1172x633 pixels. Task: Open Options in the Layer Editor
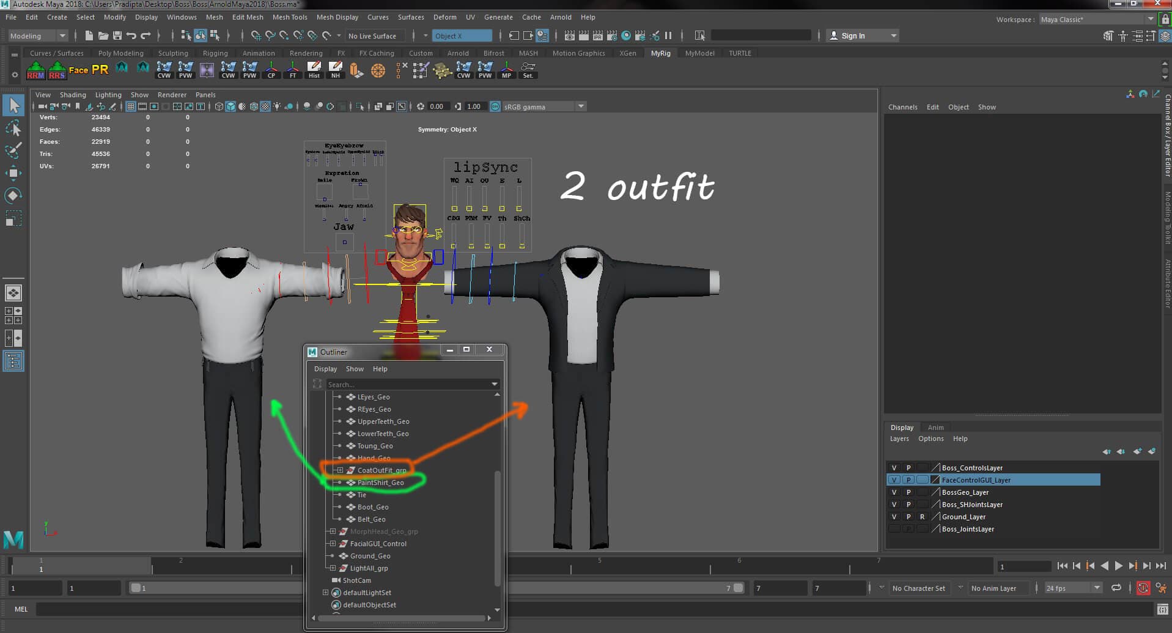tap(931, 439)
